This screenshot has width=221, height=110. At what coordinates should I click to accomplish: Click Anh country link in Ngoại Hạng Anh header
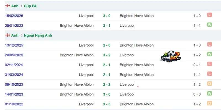point(15,35)
